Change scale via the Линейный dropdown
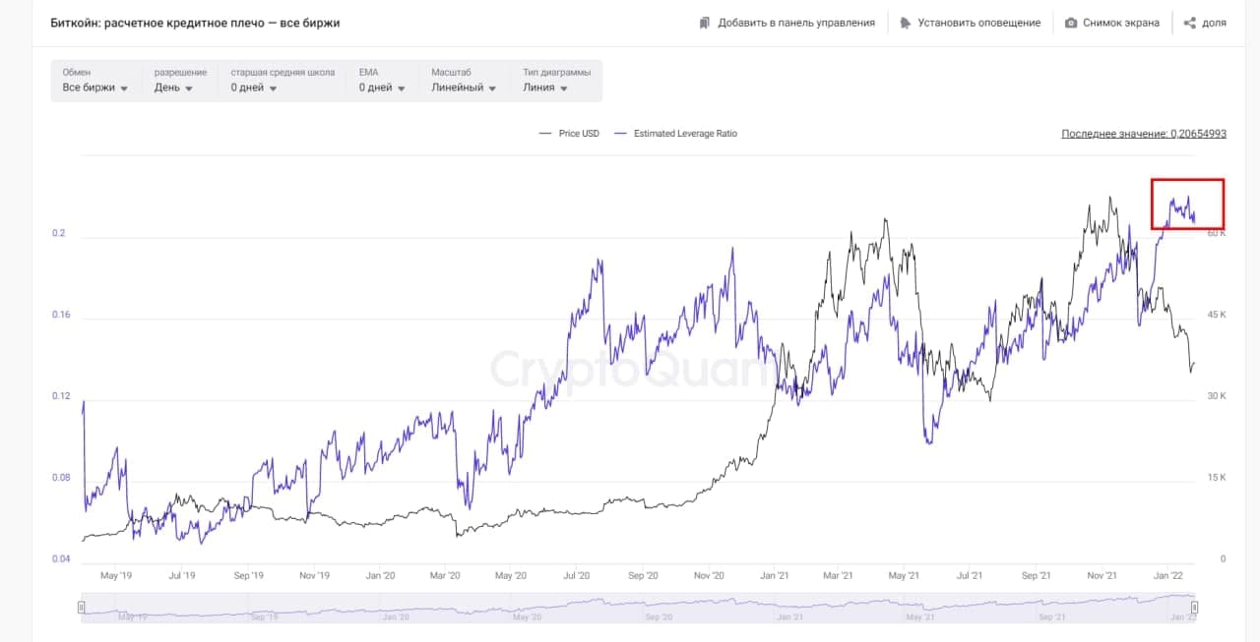Screen dimensions: 1260x642 [x=464, y=88]
